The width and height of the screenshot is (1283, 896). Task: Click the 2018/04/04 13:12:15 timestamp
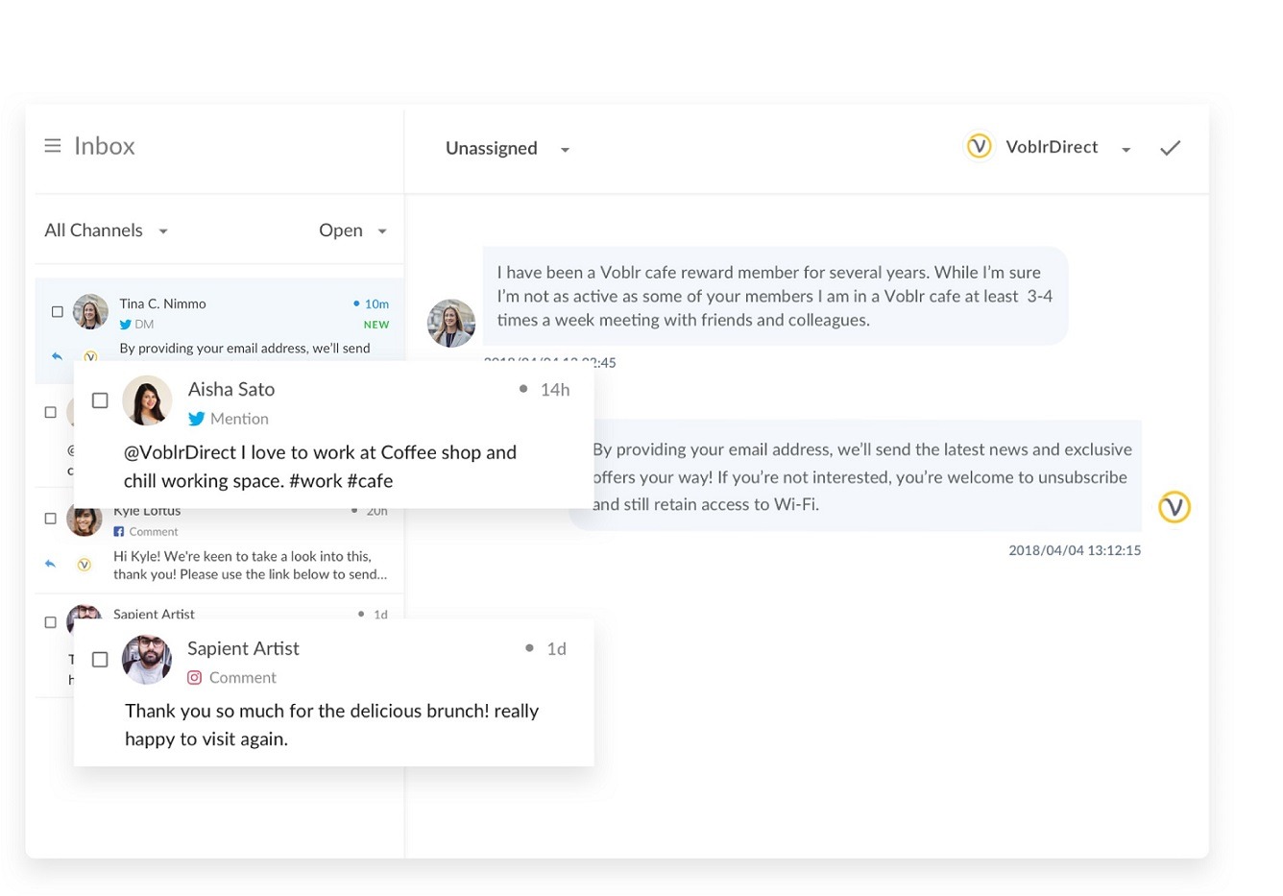click(1075, 550)
